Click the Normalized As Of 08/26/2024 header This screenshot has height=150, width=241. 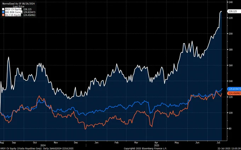(x=18, y=4)
